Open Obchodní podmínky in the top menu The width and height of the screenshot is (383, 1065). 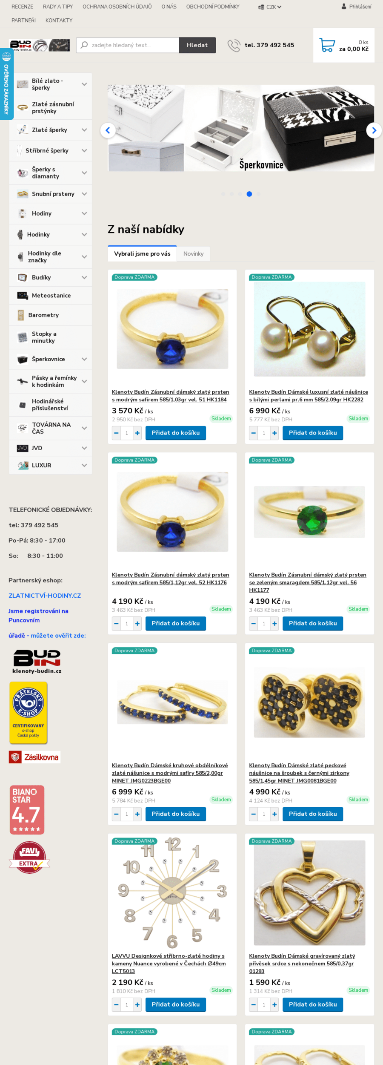[213, 6]
